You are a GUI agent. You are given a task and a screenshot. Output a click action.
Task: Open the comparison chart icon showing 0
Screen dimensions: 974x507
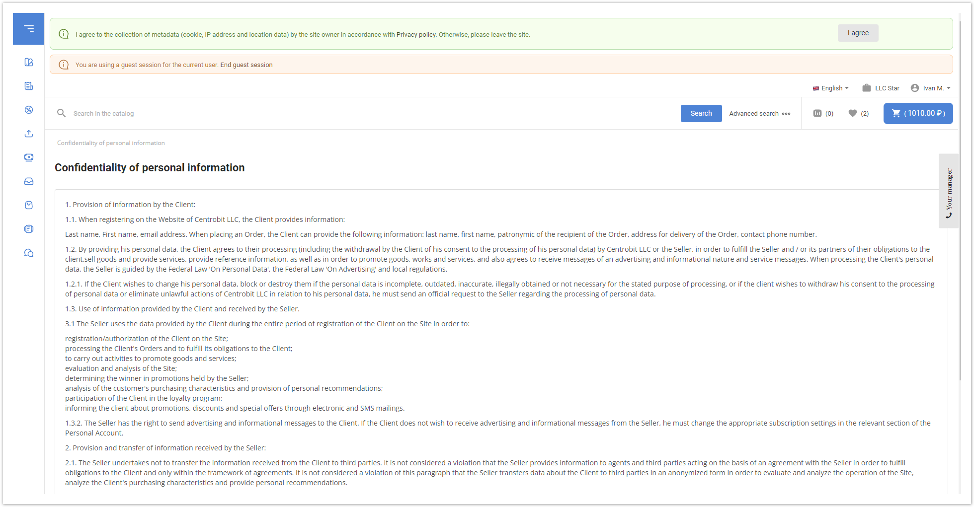pos(823,113)
